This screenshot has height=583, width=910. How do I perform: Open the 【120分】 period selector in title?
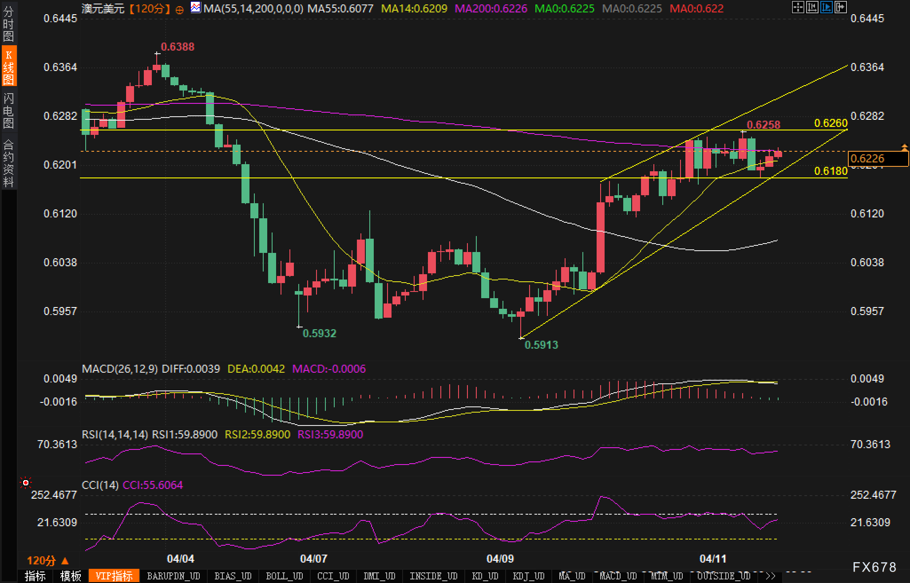pyautogui.click(x=150, y=8)
